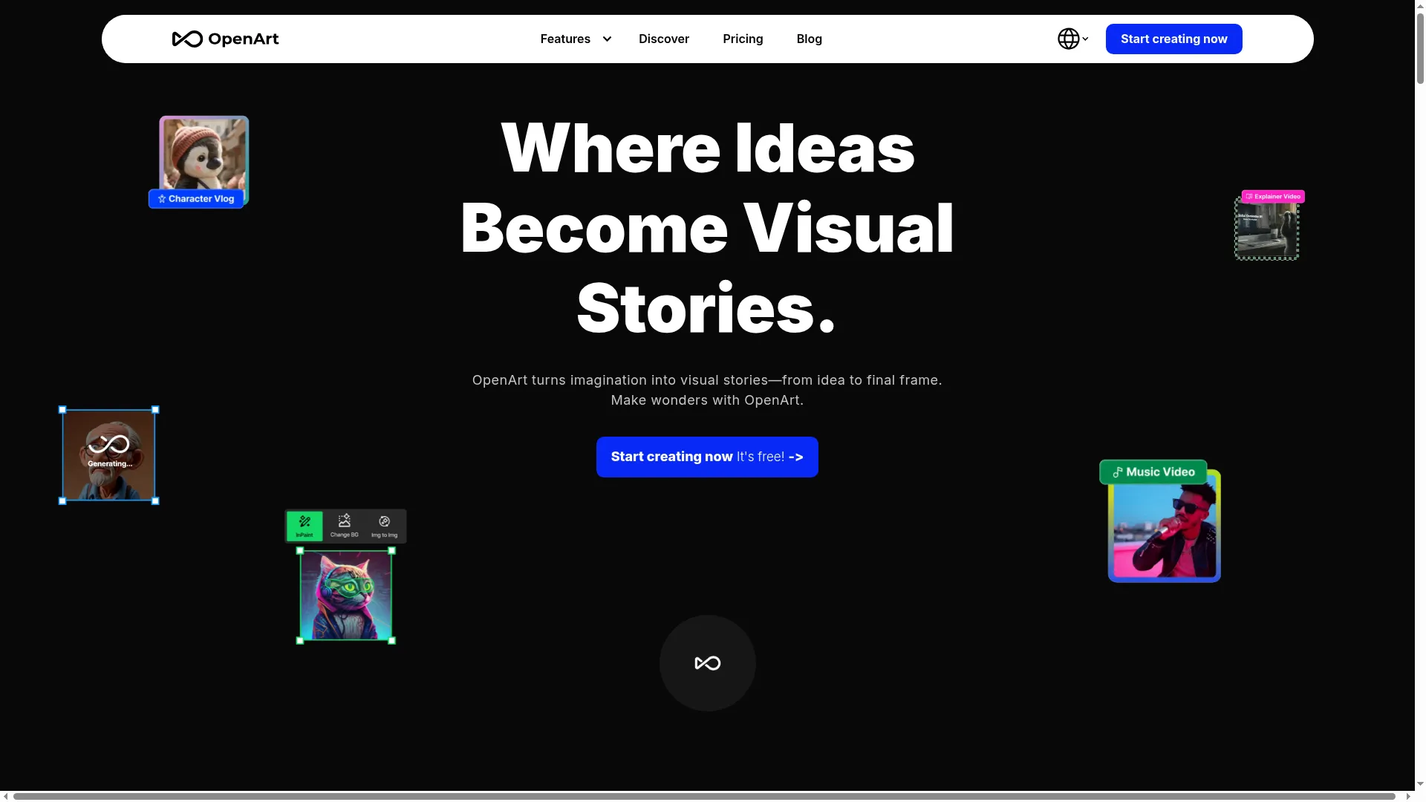Open the Discover menu item
Screen dimensions: 1426x802
(664, 39)
